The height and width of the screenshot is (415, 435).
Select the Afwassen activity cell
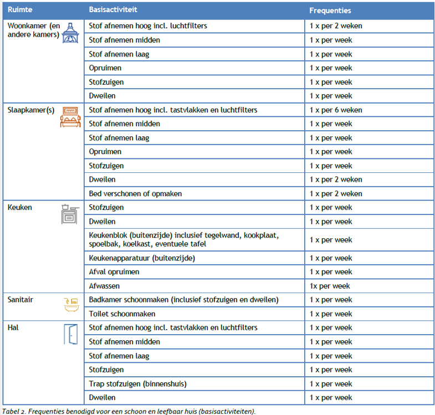click(104, 286)
